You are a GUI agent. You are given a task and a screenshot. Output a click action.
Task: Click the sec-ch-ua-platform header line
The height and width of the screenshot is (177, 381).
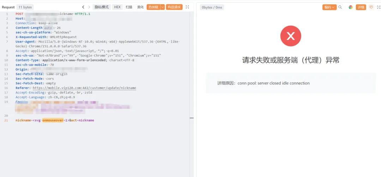tap(43, 32)
